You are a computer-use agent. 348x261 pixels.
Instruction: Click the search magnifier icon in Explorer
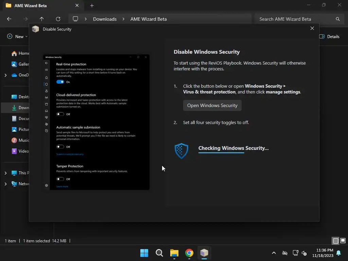pyautogui.click(x=337, y=19)
